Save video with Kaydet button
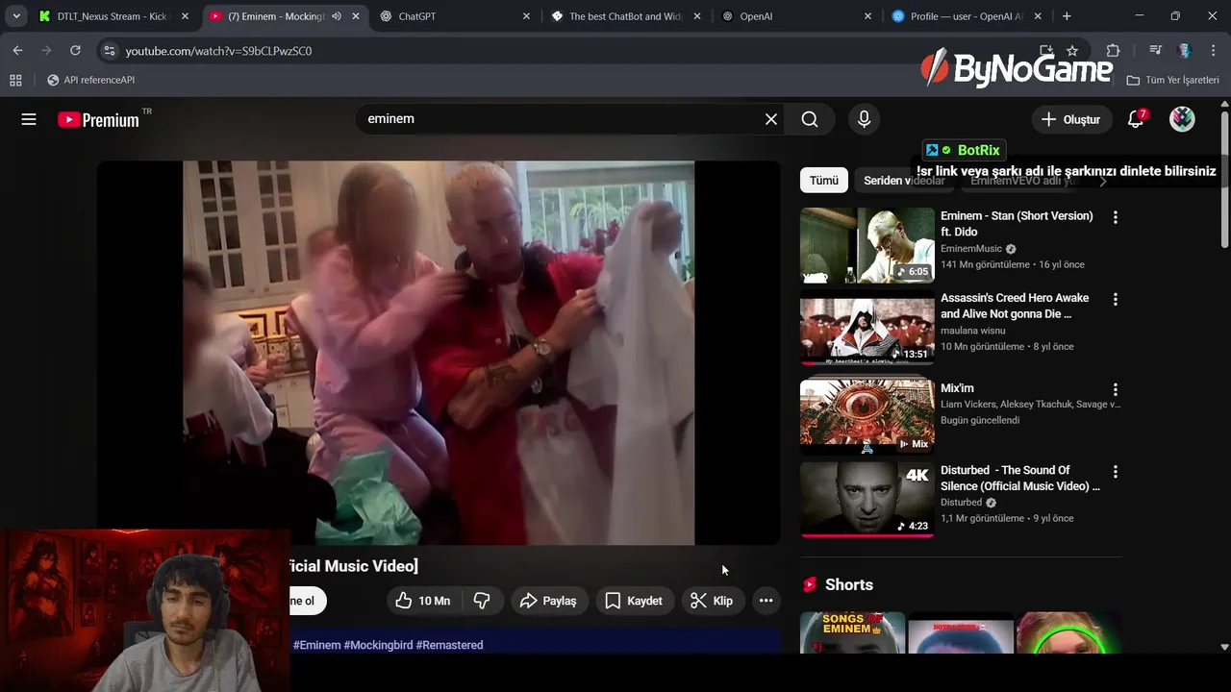The image size is (1231, 692). [x=634, y=601]
